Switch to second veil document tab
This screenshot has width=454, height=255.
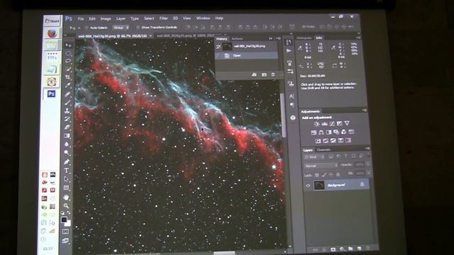(185, 36)
